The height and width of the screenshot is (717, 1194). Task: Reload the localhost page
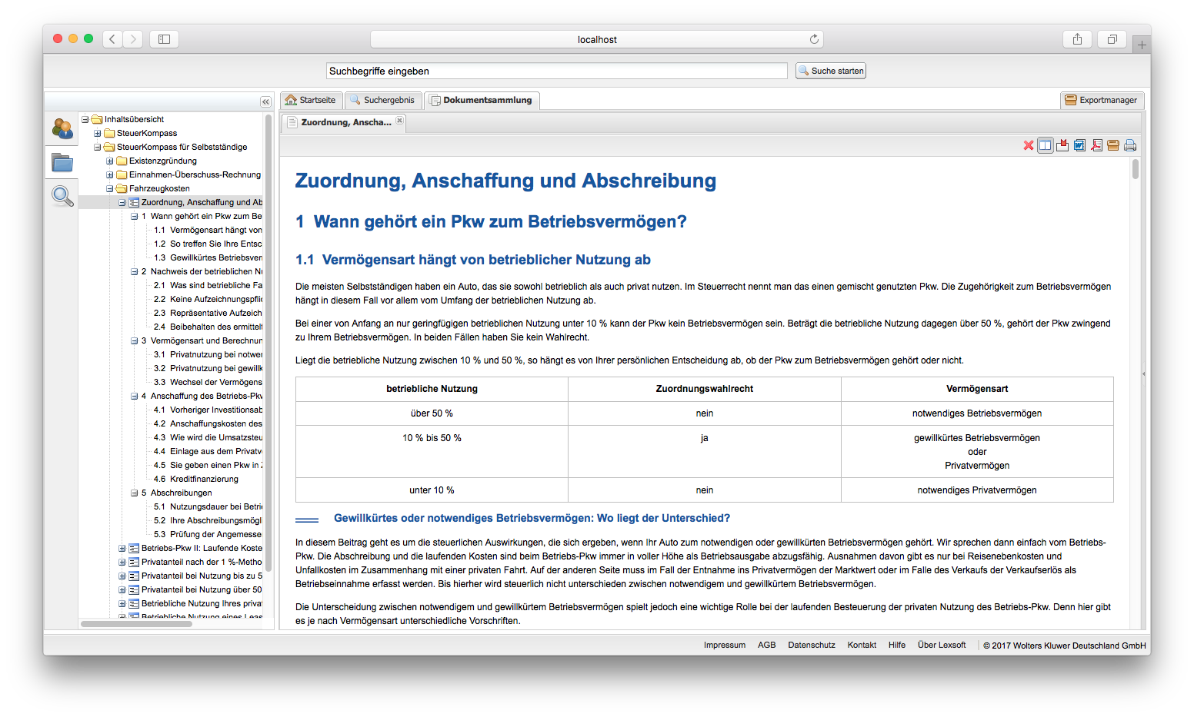[x=814, y=38]
